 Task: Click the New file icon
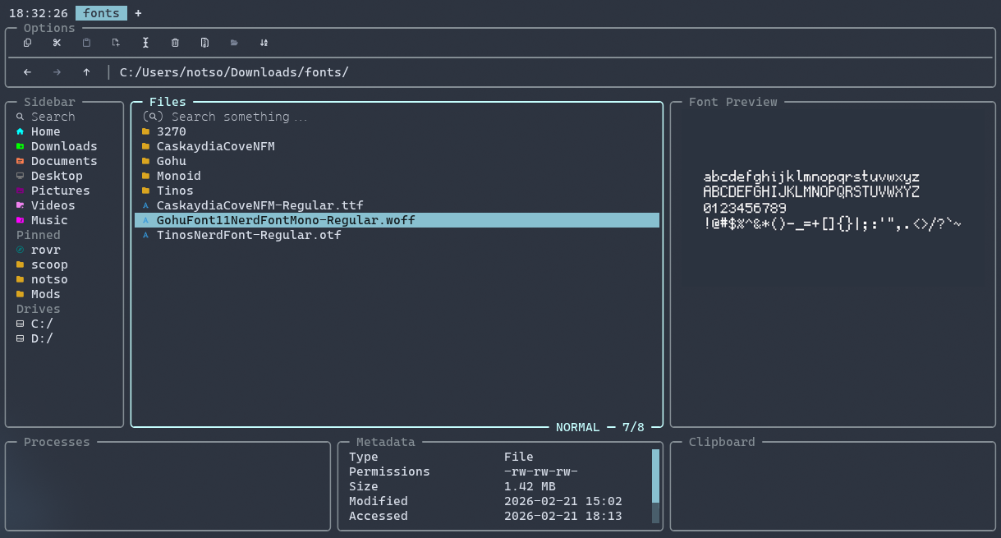[116, 43]
